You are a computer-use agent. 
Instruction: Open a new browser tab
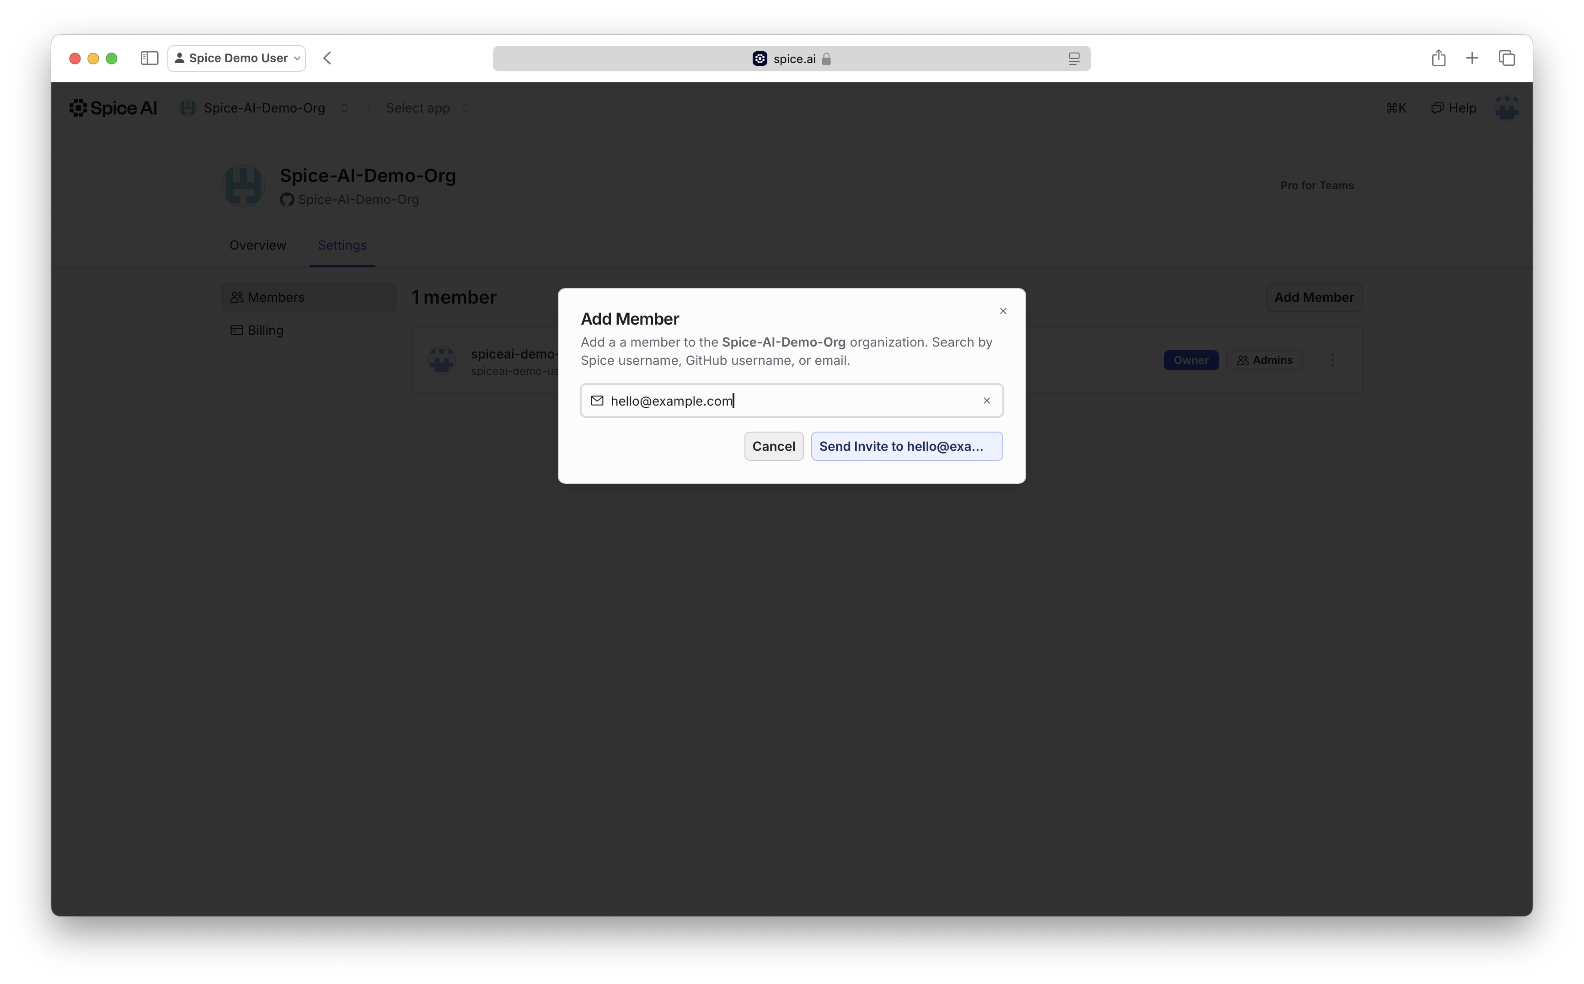click(1472, 59)
